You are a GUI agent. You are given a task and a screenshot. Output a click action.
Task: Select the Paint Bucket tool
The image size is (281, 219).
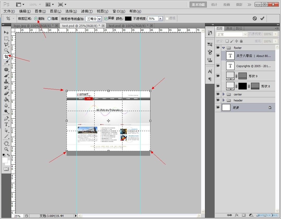point(6,99)
